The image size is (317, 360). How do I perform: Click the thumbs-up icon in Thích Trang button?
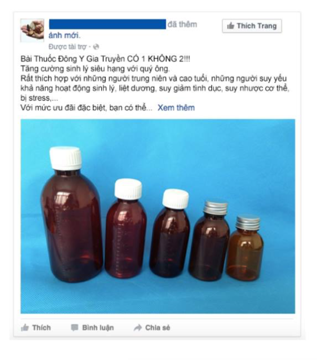[x=230, y=26]
